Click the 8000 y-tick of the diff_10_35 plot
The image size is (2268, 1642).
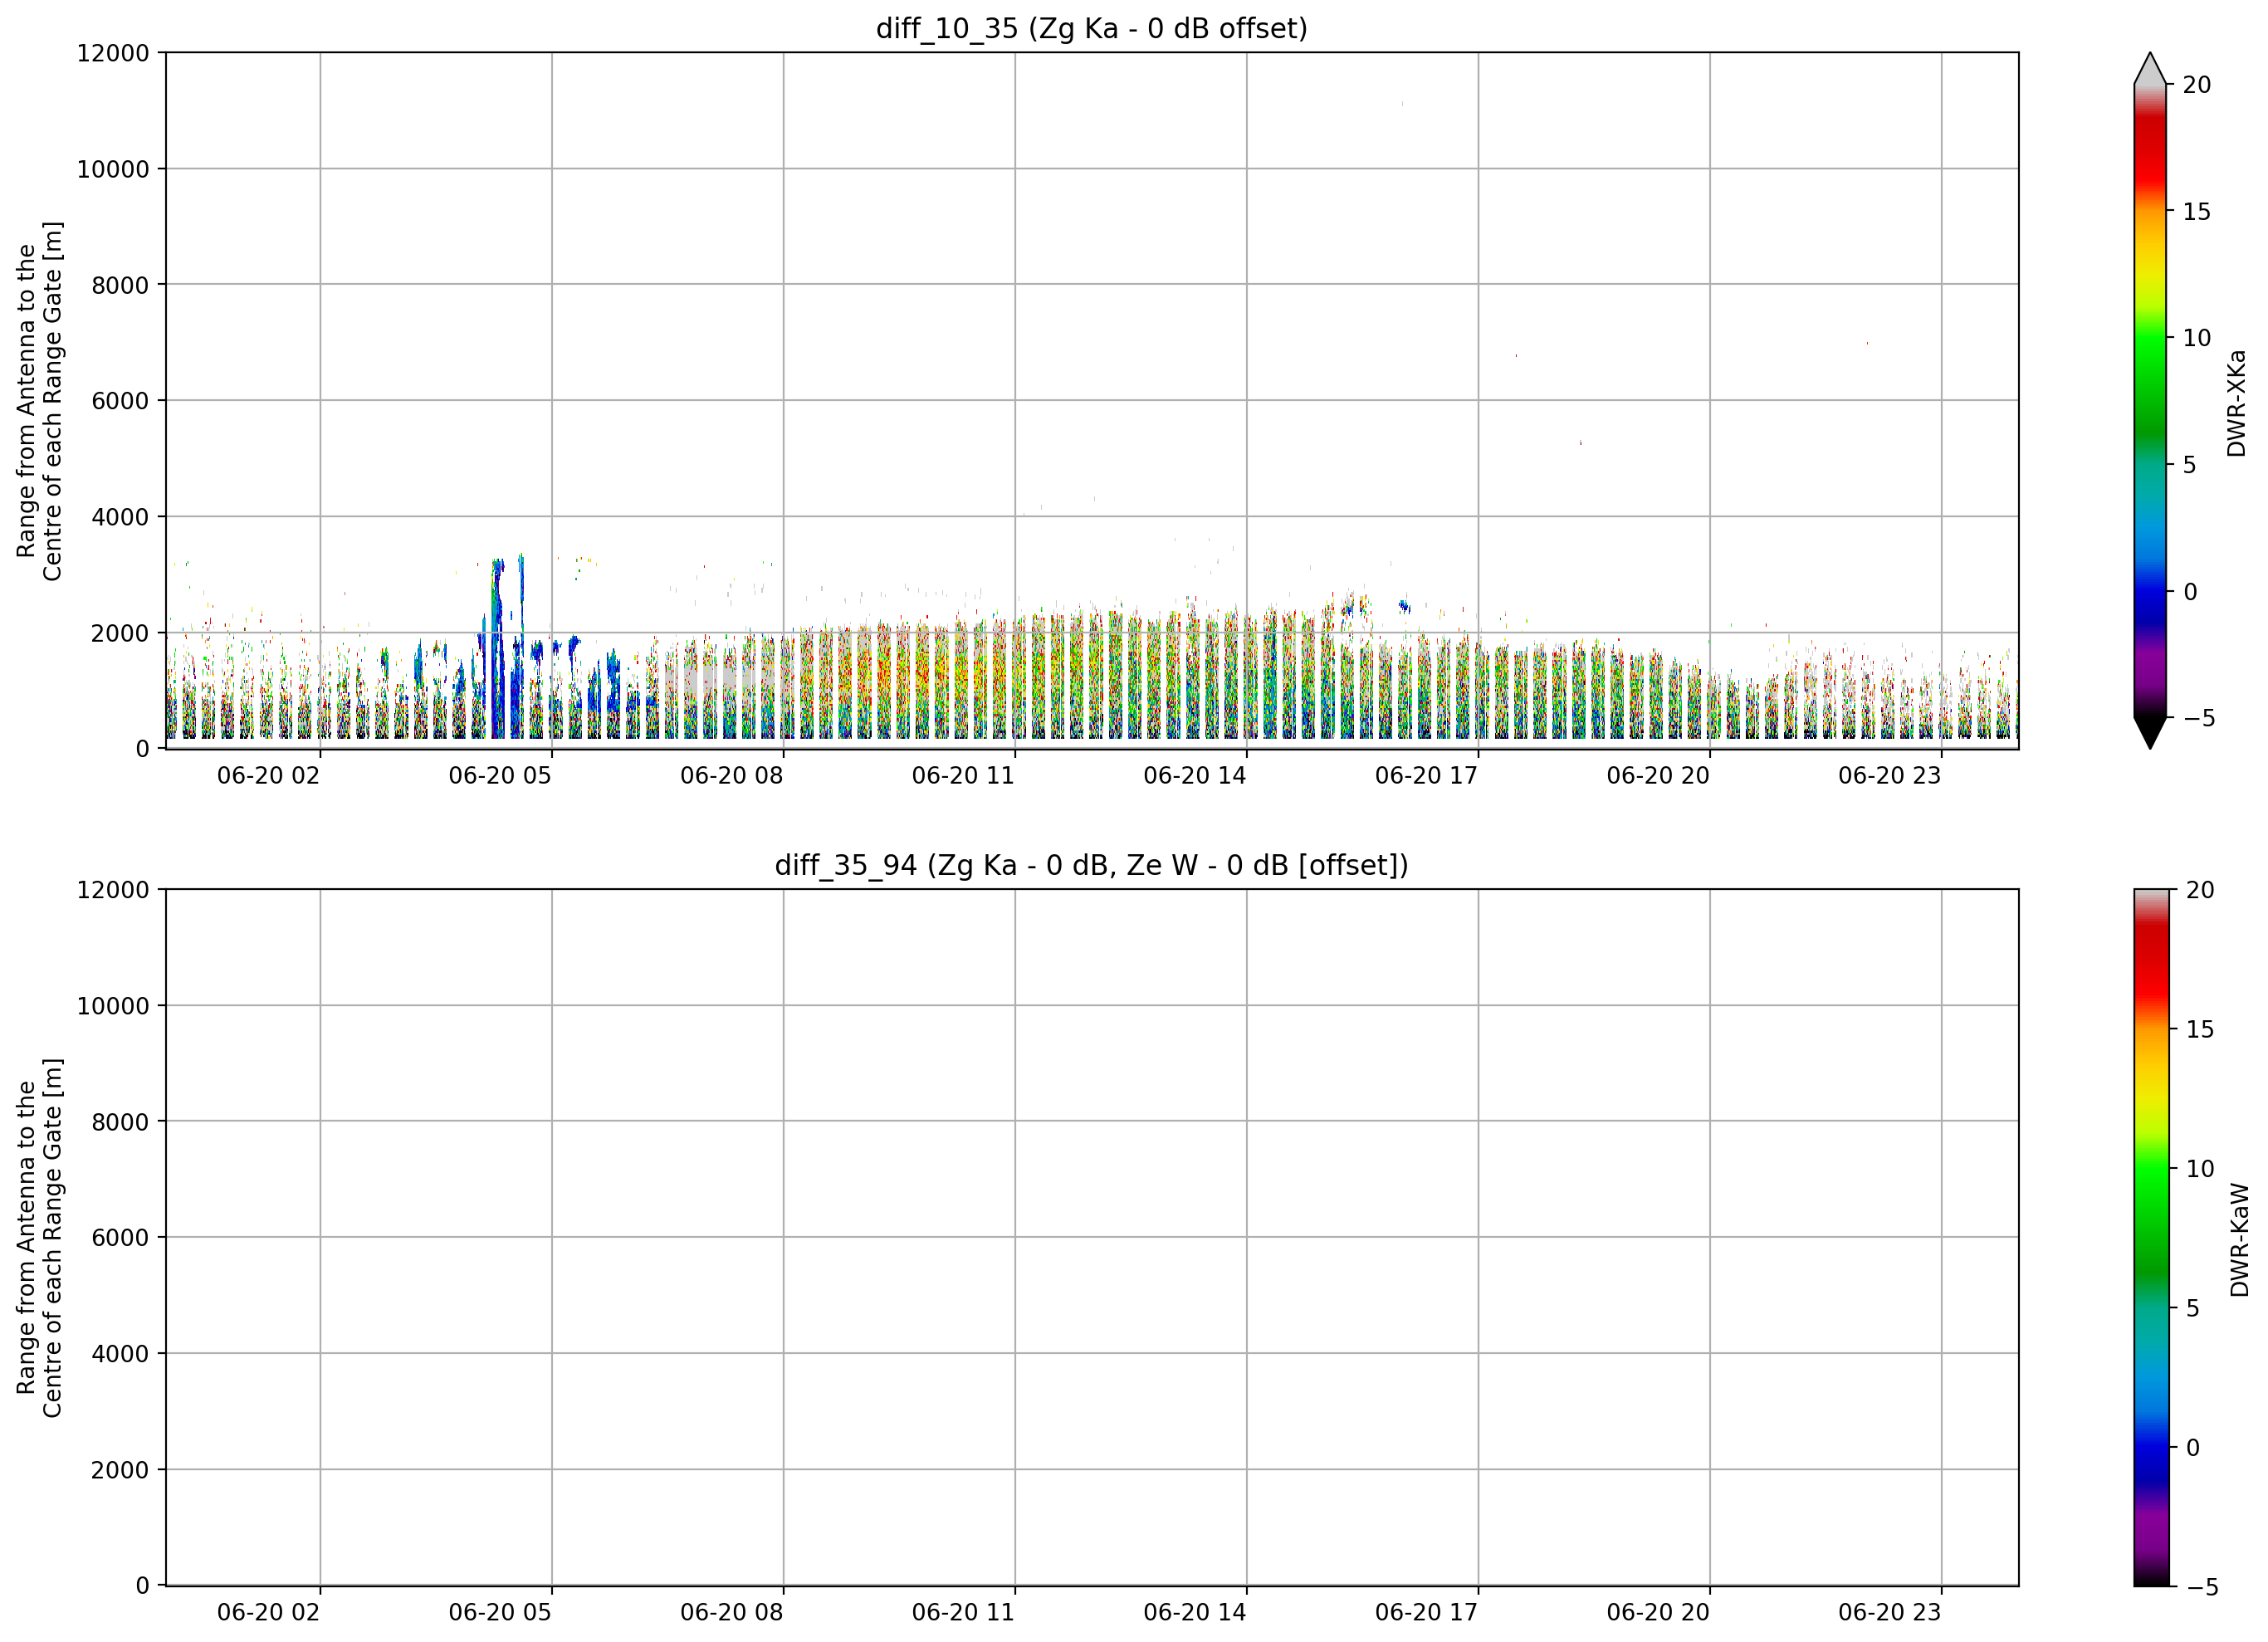(x=120, y=285)
